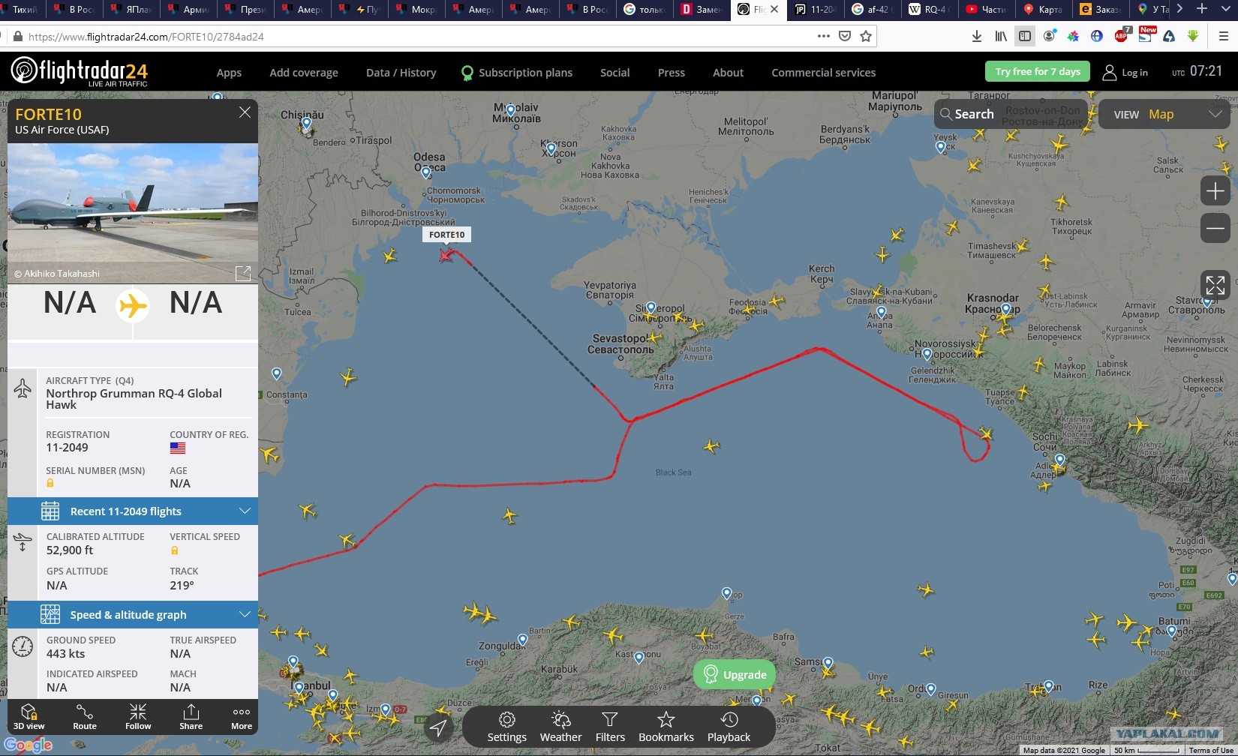Enlarge the aircraft photo with the expand icon

tap(243, 273)
